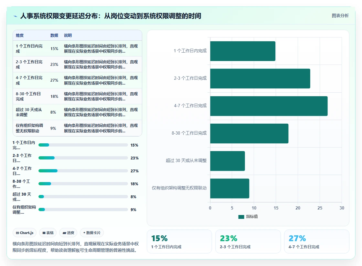Click the 超过 30 天 8% progress bar
This screenshot has height=266, width=362.
(x=83, y=197)
